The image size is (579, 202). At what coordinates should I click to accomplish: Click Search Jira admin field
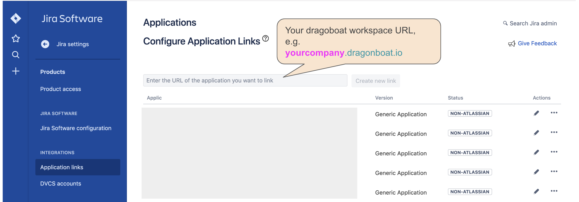coord(533,23)
